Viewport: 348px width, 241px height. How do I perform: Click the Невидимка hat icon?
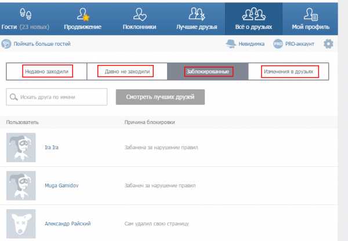point(231,43)
